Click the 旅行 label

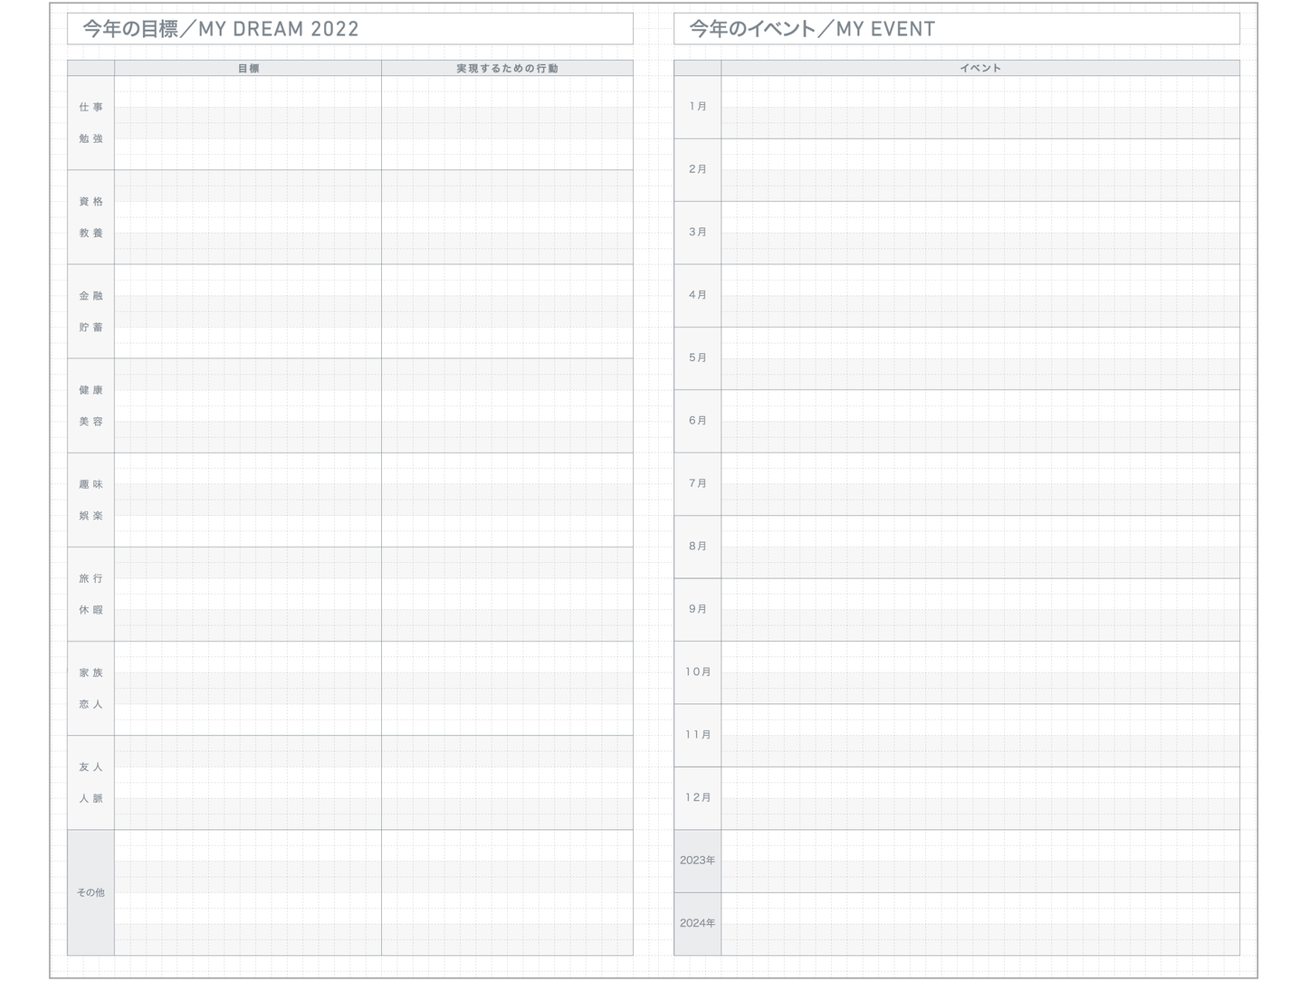pos(91,578)
